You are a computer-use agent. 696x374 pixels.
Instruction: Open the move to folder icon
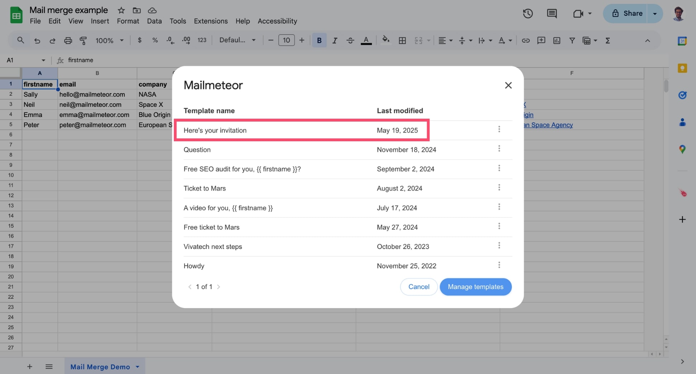[137, 10]
